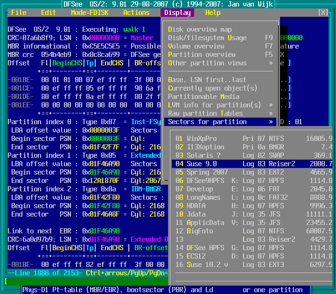
Task: Select Disk overview map entry
Action: pos(200,29)
